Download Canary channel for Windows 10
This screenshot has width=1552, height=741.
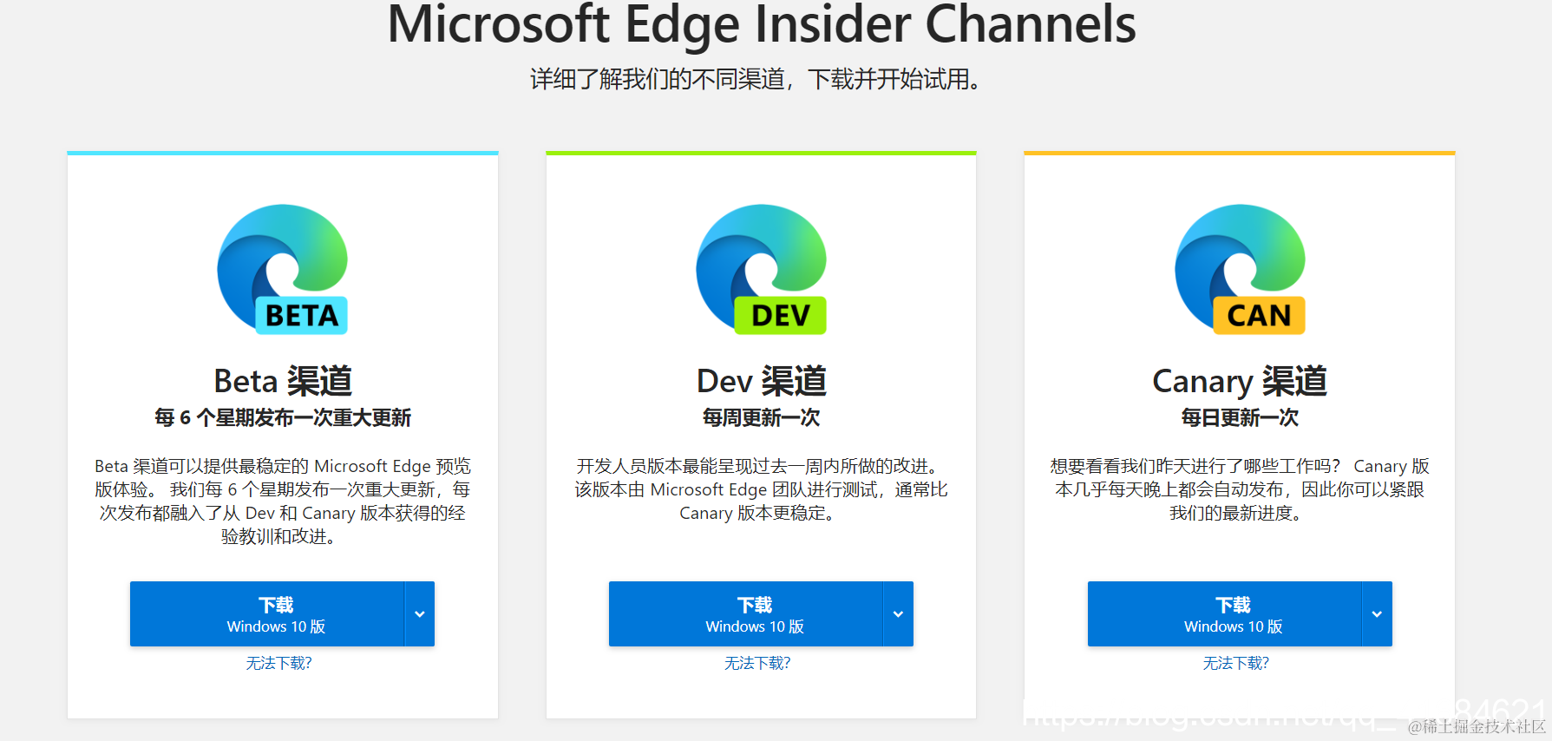click(1225, 613)
